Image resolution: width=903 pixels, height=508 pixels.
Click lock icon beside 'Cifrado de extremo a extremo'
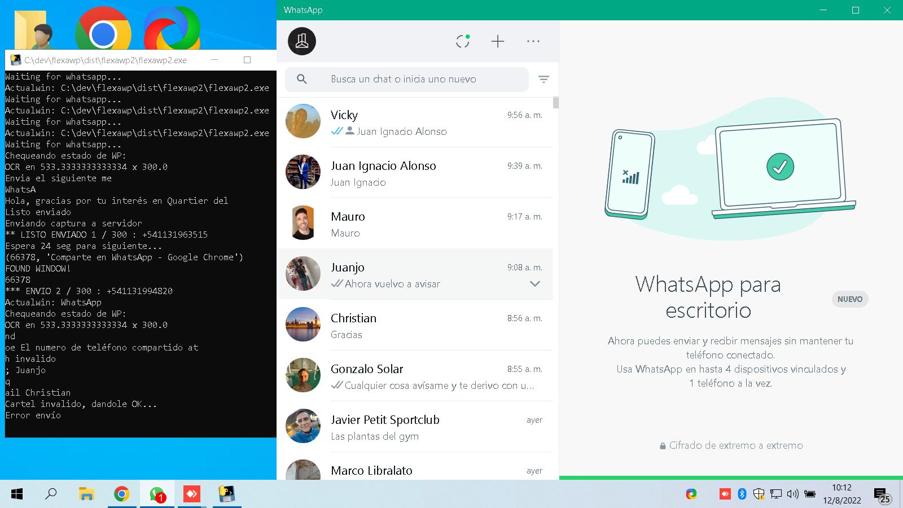point(663,446)
